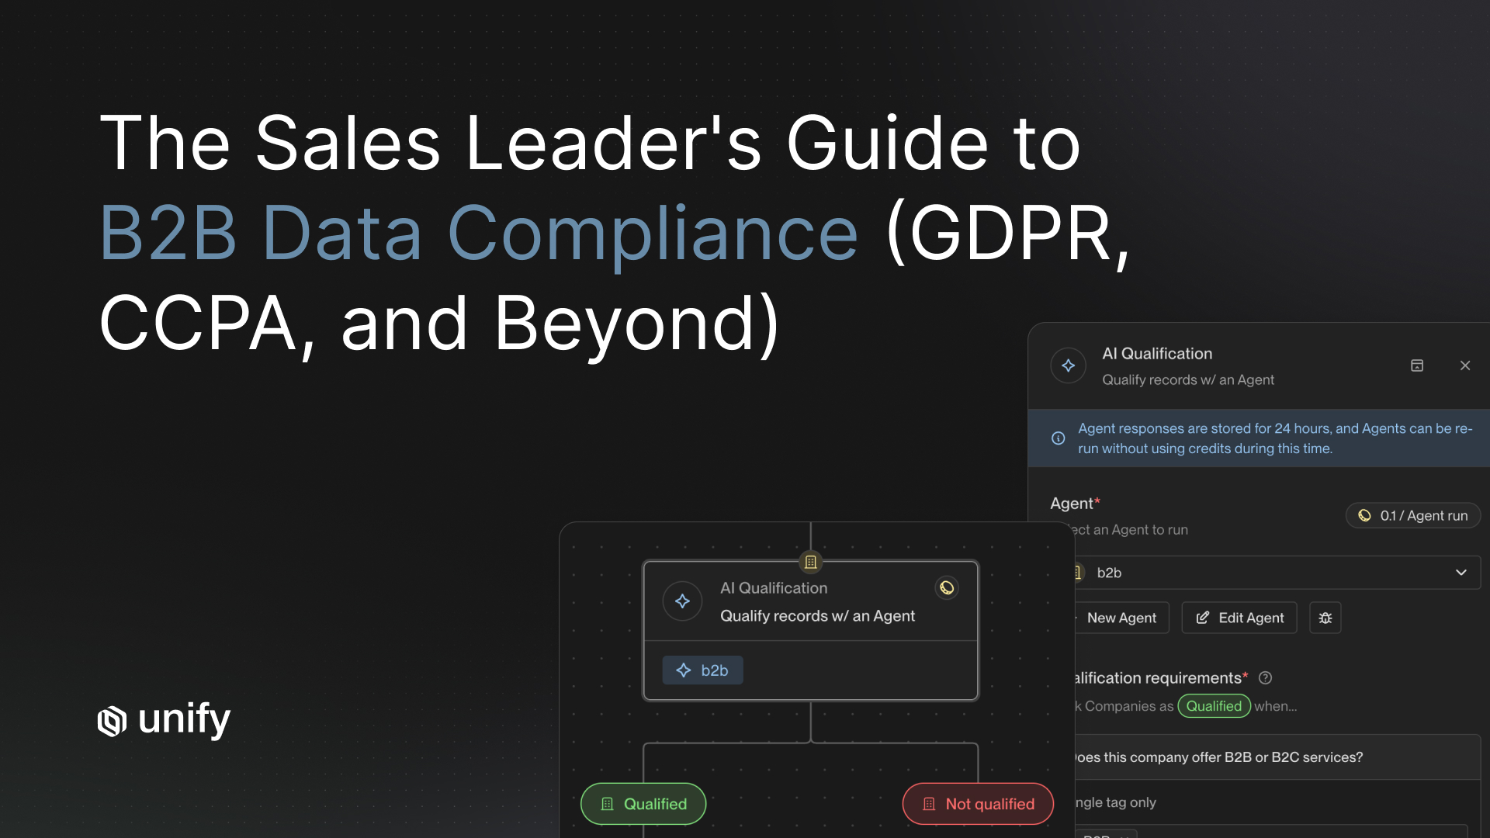This screenshot has height=838, width=1490.
Task: Click the debug bug icon button
Action: [x=1325, y=618]
